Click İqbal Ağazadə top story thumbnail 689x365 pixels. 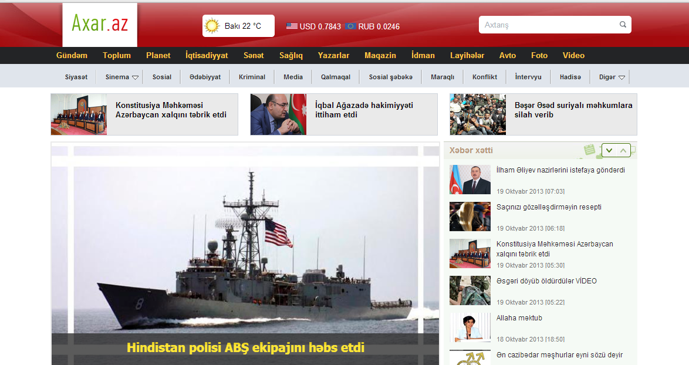tap(278, 114)
